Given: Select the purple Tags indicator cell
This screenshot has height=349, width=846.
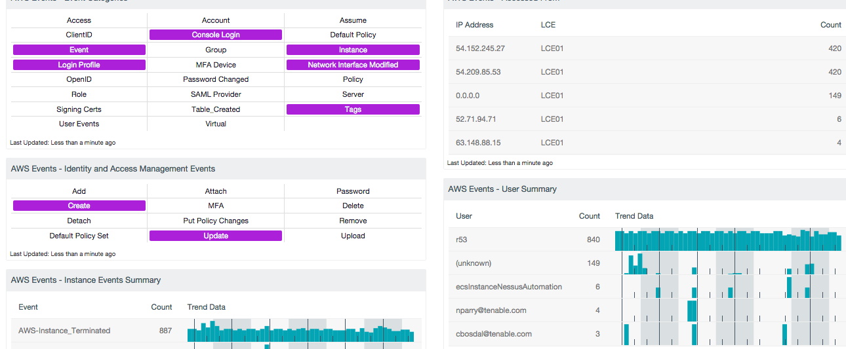Looking at the screenshot, I should [x=353, y=109].
